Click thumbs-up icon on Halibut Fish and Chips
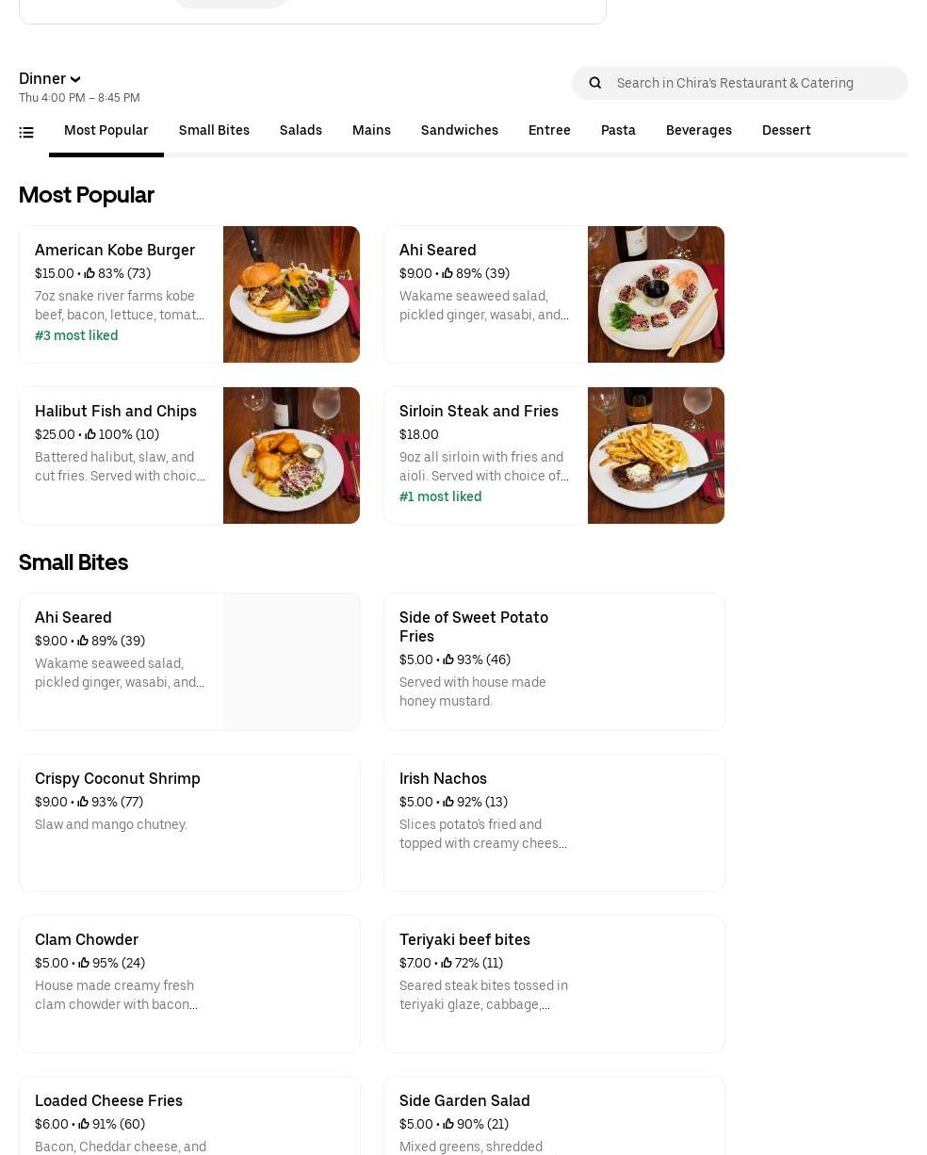 [90, 434]
